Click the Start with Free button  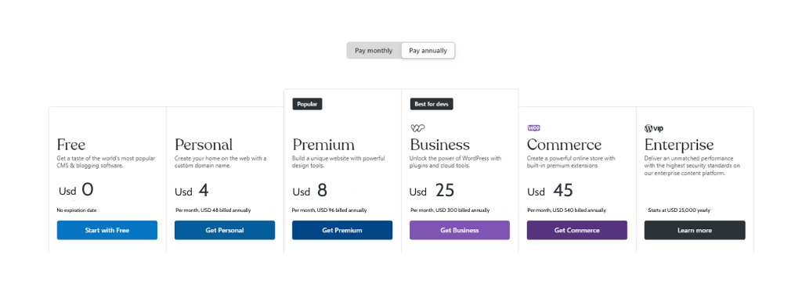tap(107, 230)
